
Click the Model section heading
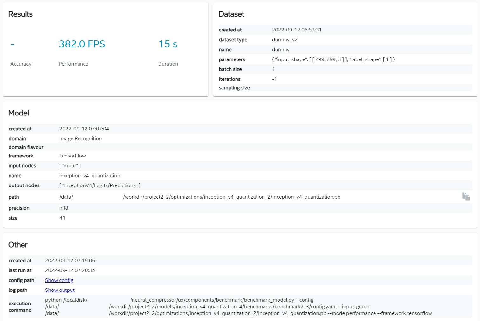coord(19,113)
